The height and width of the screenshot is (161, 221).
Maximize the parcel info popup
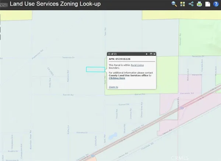(151, 54)
